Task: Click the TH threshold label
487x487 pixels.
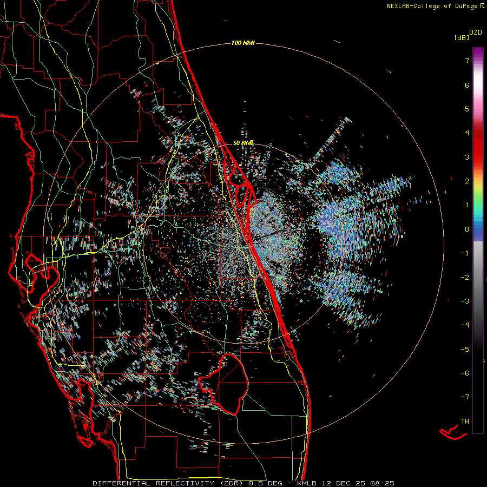Action: click(465, 421)
